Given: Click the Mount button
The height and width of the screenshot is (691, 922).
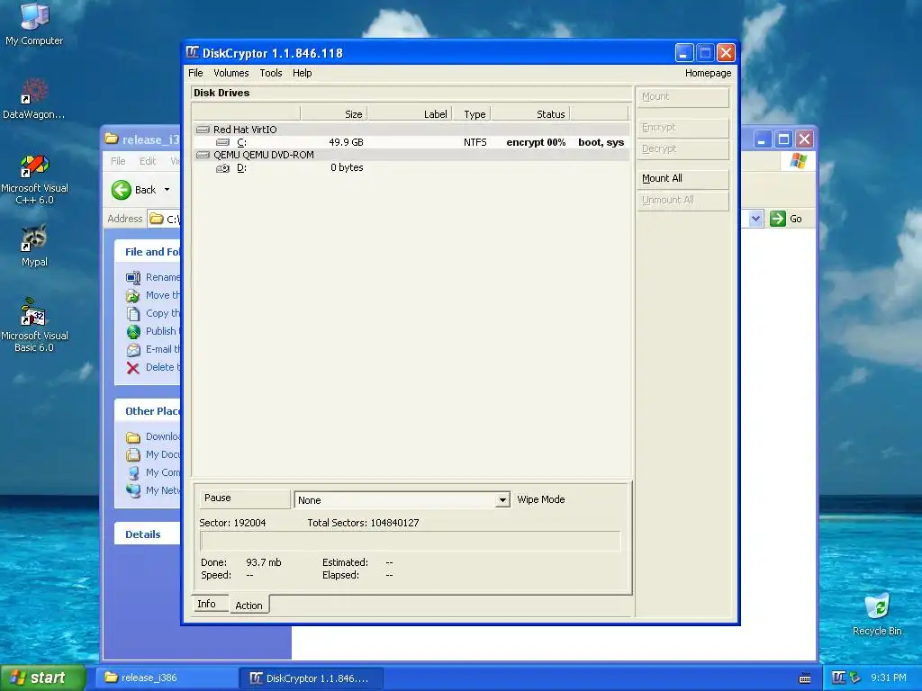Looking at the screenshot, I should click(682, 97).
